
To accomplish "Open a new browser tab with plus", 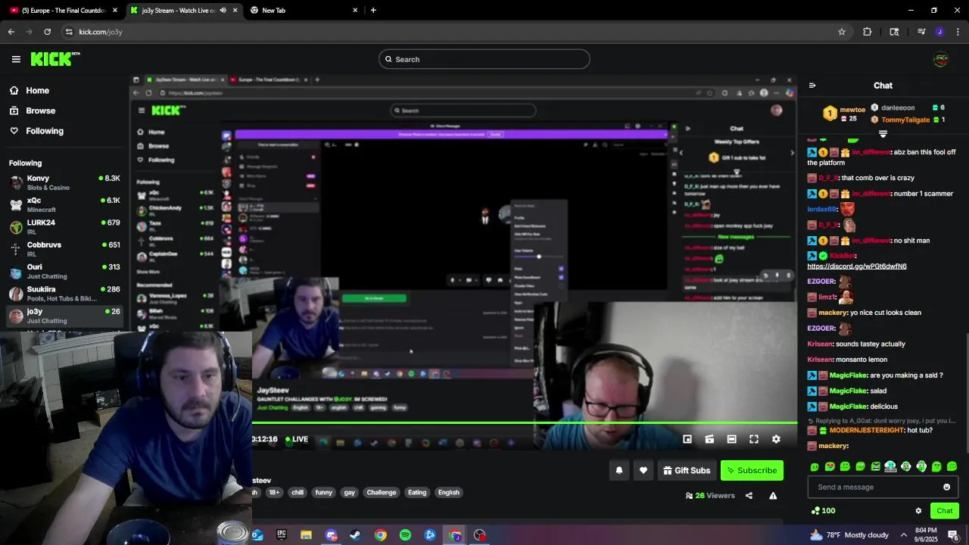I will [373, 11].
